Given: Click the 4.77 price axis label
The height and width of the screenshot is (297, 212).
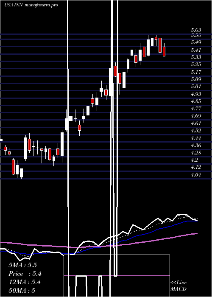Looking at the screenshot, I should (x=196, y=109).
